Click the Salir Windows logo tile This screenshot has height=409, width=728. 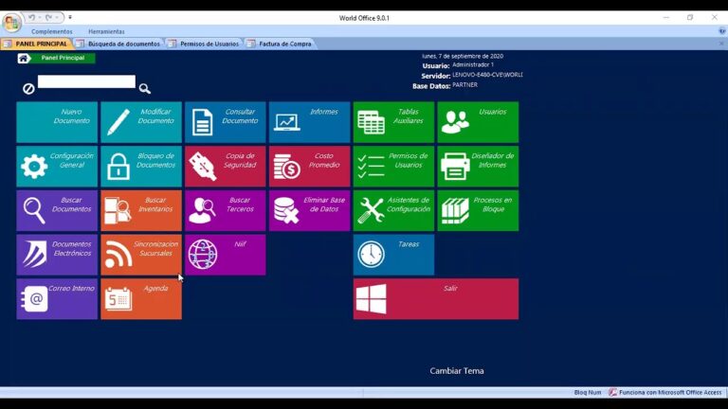coord(435,298)
